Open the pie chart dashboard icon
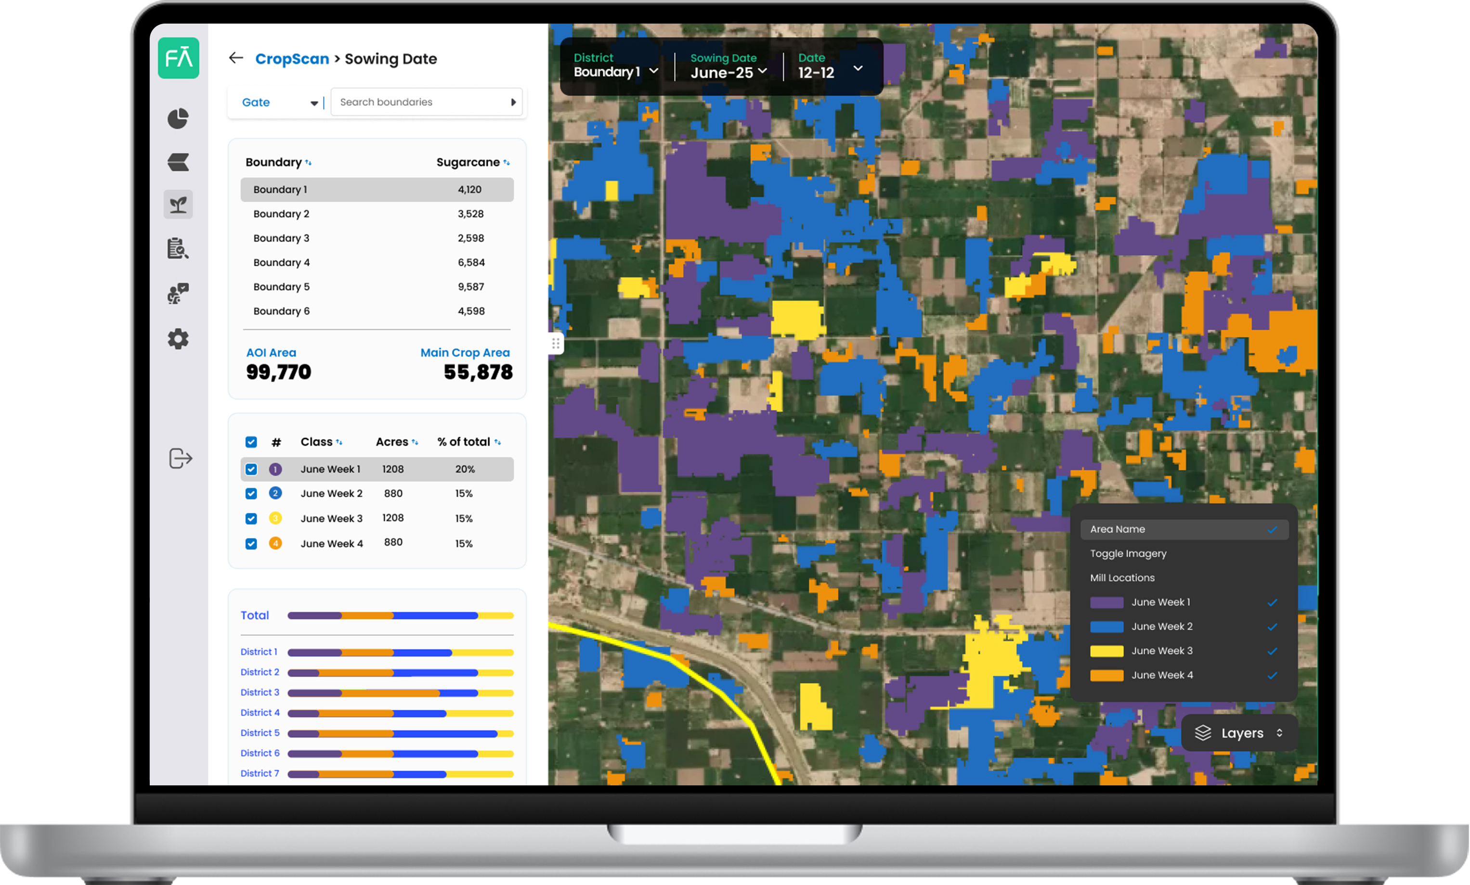This screenshot has height=885, width=1470. pos(178,119)
